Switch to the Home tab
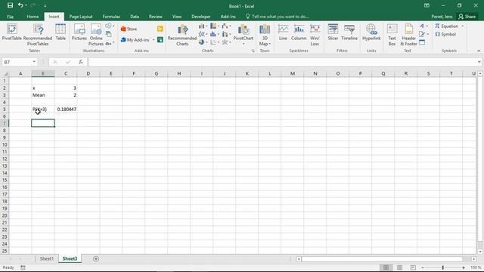484x272 pixels. tap(33, 17)
